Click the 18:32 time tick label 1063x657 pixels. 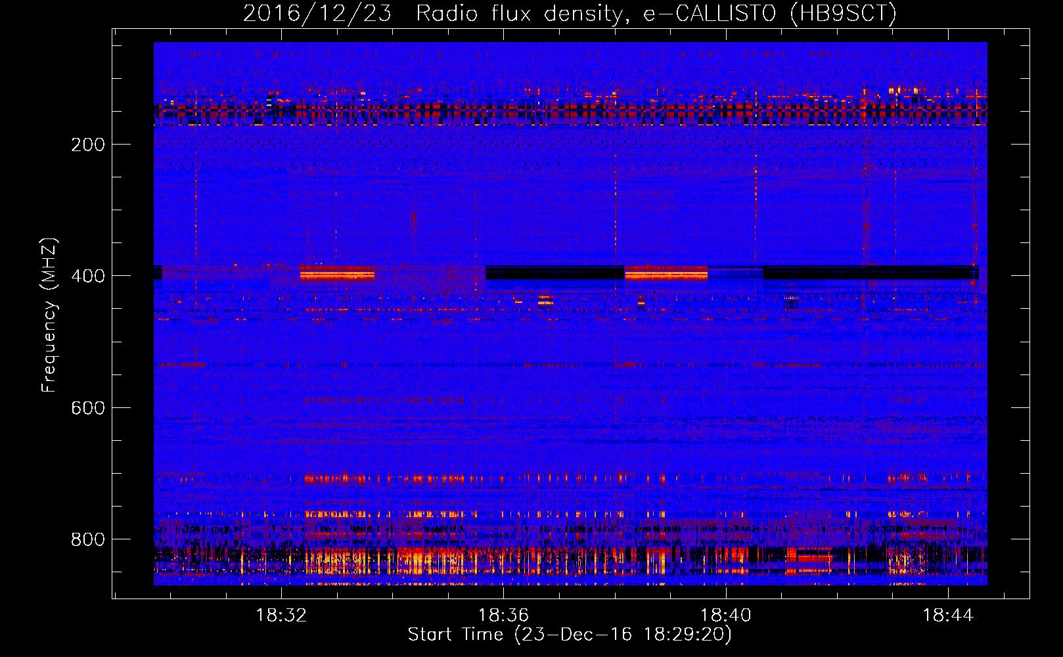pyautogui.click(x=281, y=616)
